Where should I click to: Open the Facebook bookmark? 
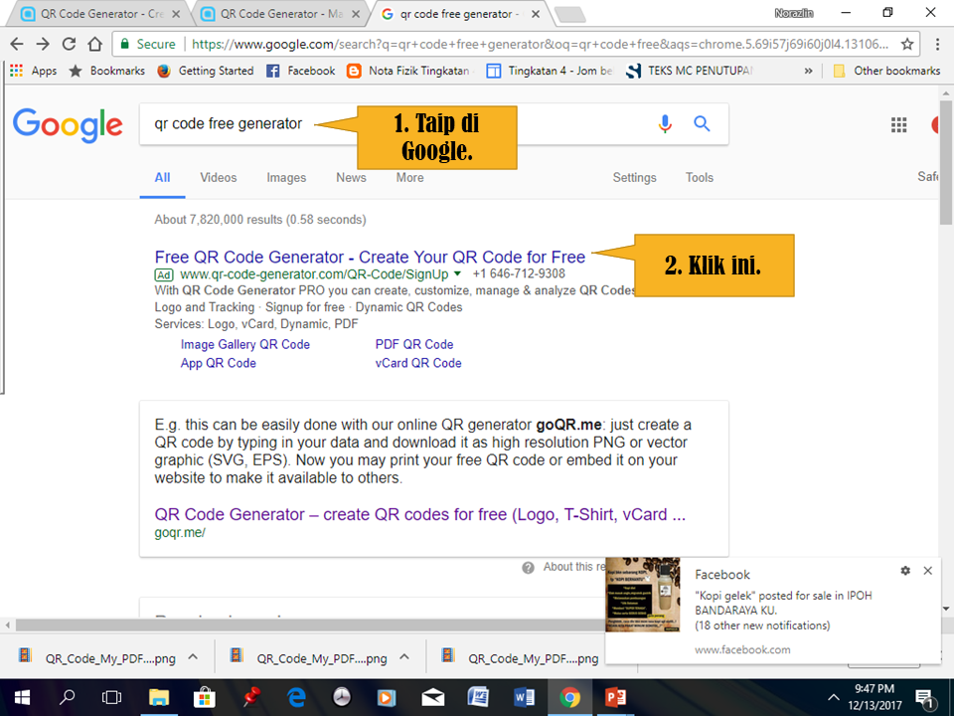(x=300, y=71)
